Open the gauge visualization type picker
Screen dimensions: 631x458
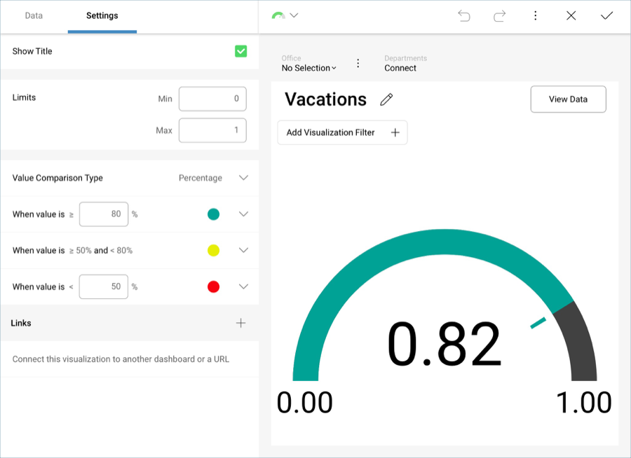[285, 15]
